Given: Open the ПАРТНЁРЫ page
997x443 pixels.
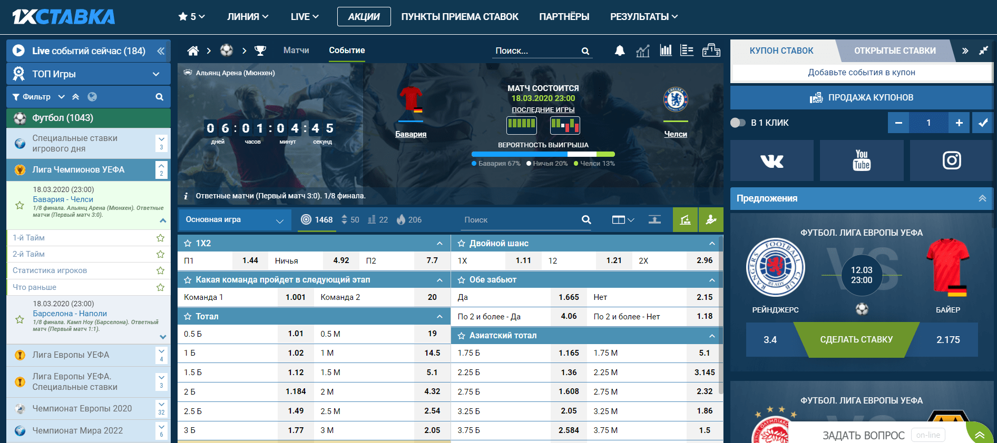Looking at the screenshot, I should [x=564, y=17].
